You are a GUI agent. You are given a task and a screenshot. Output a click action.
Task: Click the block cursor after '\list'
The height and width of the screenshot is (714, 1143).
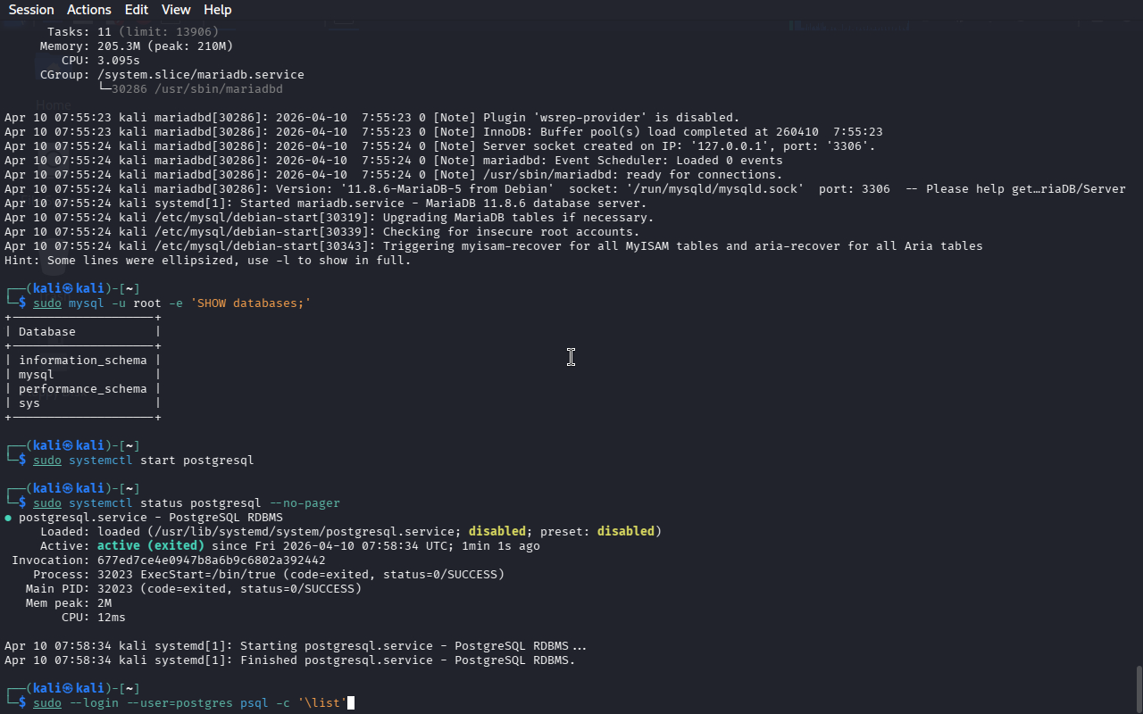point(351,703)
